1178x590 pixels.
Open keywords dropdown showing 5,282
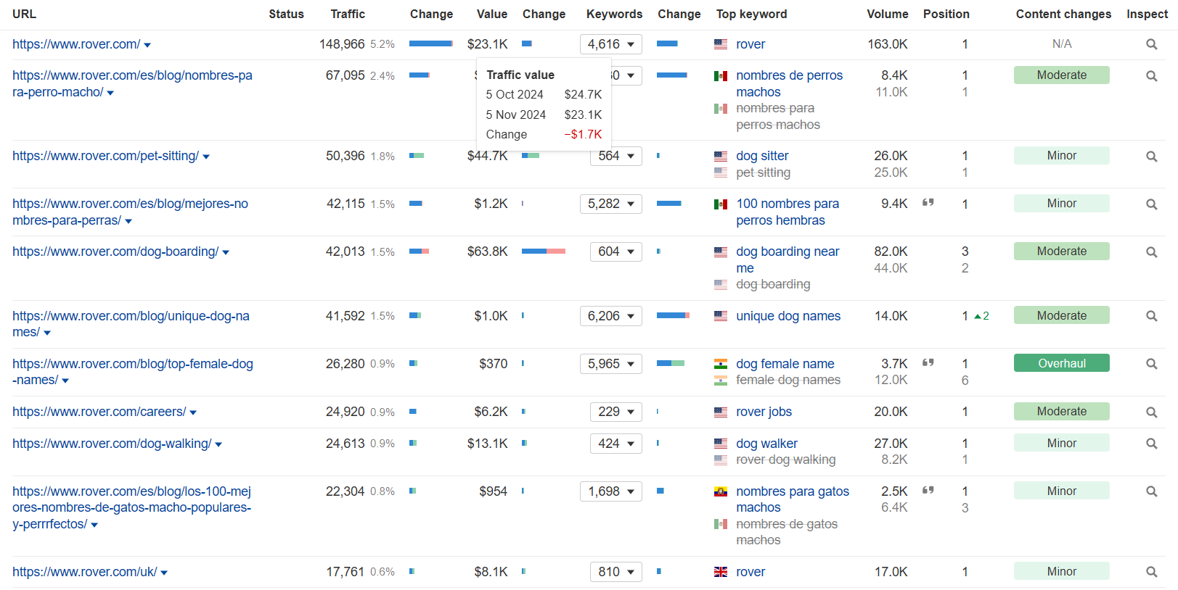[x=611, y=204]
